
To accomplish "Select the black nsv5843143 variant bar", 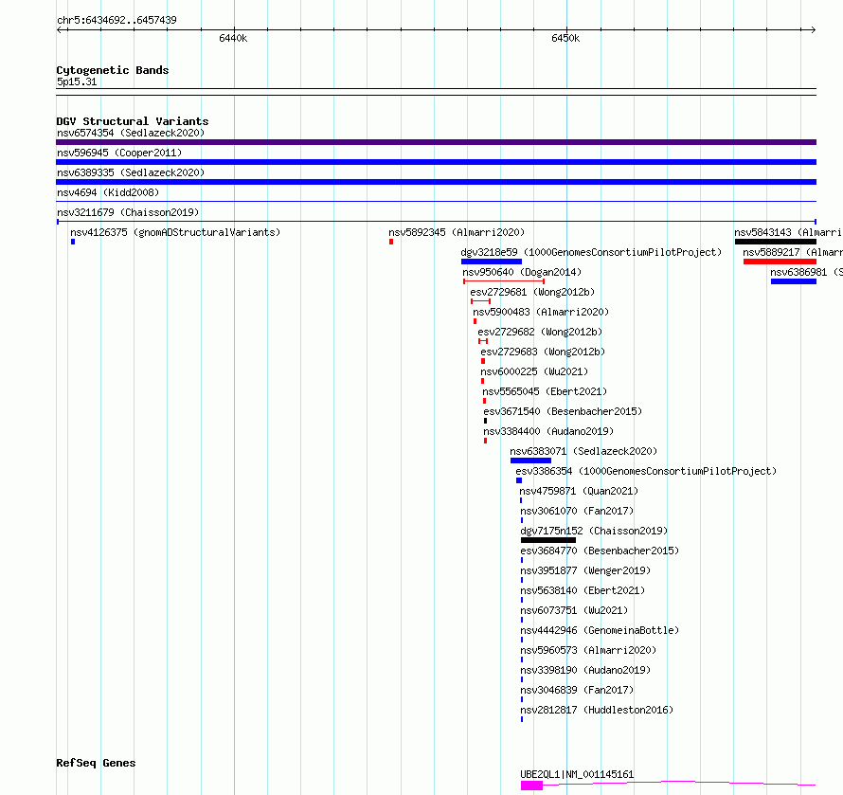I will click(775, 242).
